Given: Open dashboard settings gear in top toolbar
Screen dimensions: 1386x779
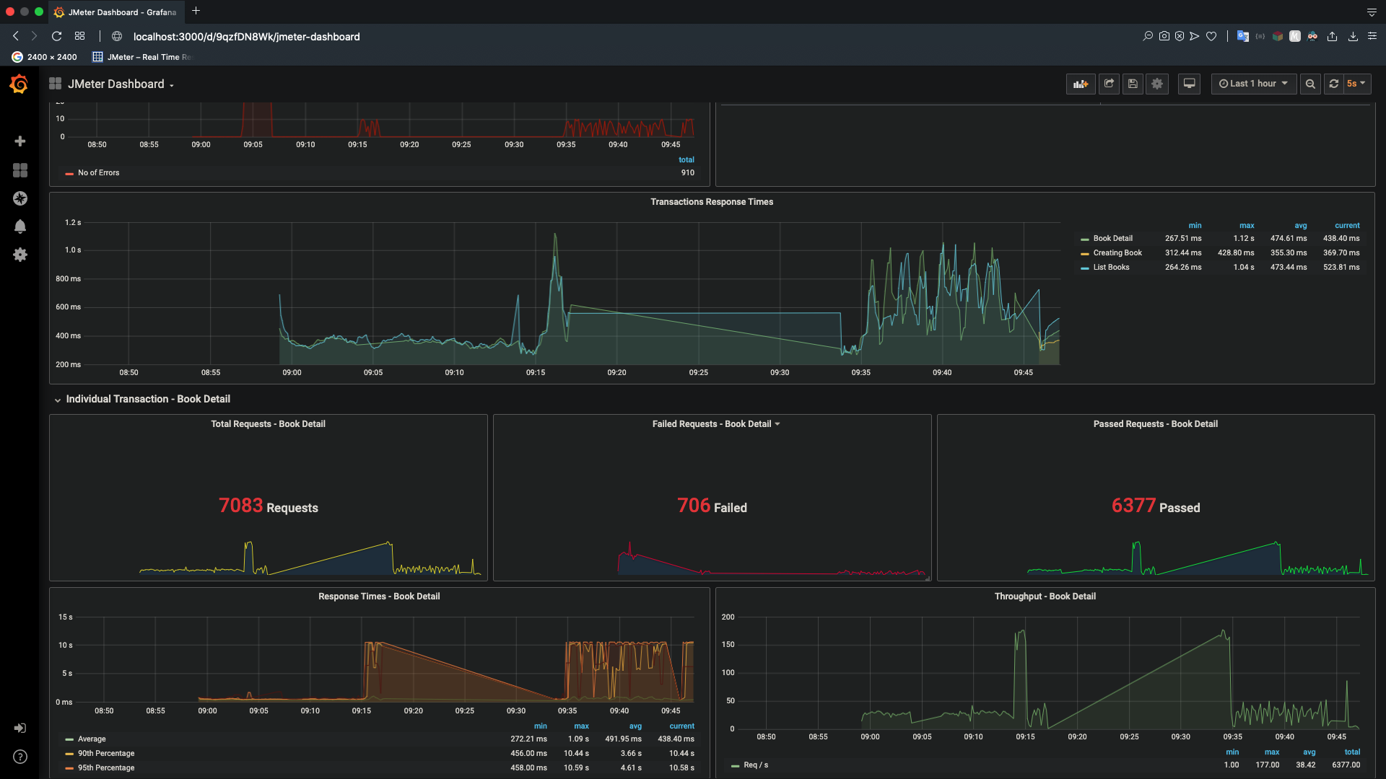Looking at the screenshot, I should pyautogui.click(x=1157, y=84).
